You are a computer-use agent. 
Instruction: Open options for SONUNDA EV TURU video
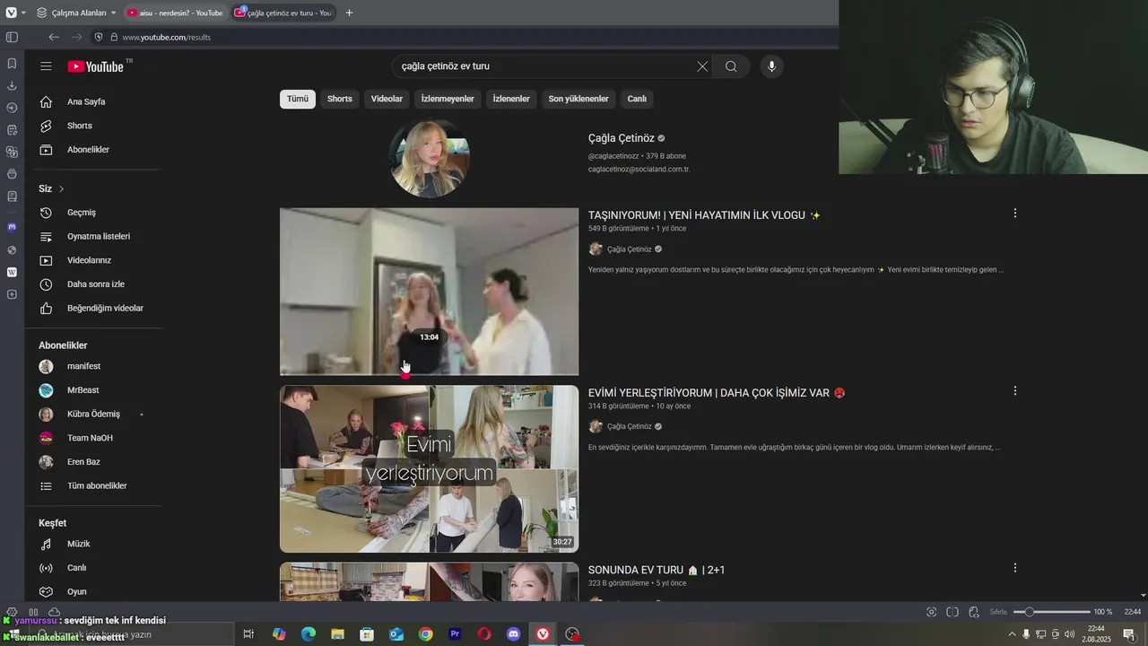click(x=1014, y=568)
